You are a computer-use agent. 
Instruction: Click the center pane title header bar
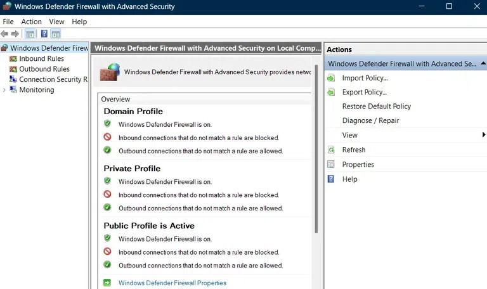206,48
